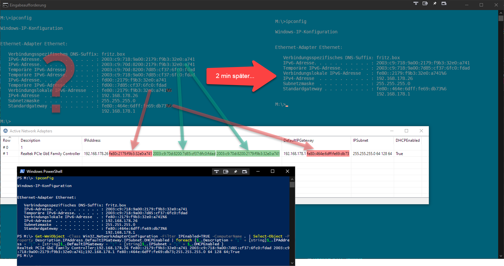This screenshot has width=504, height=266.
Task: Click the Description column header
Action: tap(30, 140)
